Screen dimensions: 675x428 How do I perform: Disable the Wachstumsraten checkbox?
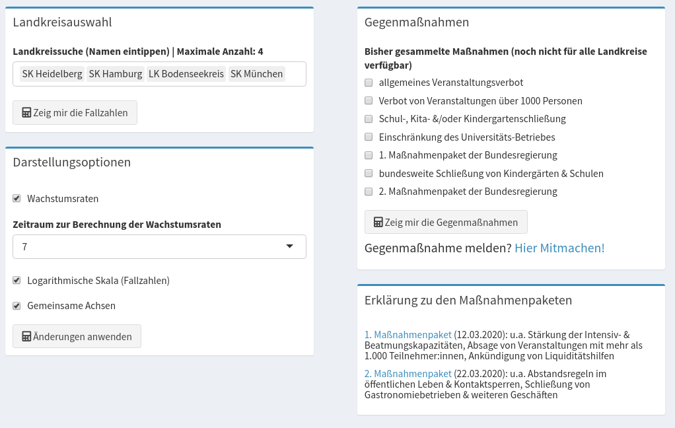[17, 198]
